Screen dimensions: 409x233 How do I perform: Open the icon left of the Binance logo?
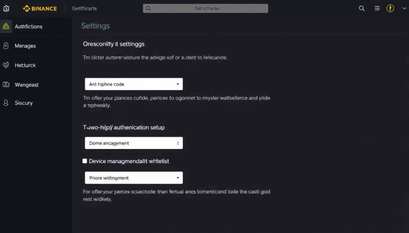(6, 9)
